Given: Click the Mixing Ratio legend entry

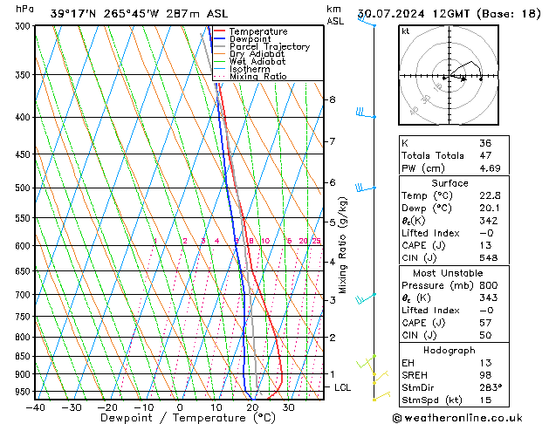Looking at the screenshot, I should tap(257, 77).
